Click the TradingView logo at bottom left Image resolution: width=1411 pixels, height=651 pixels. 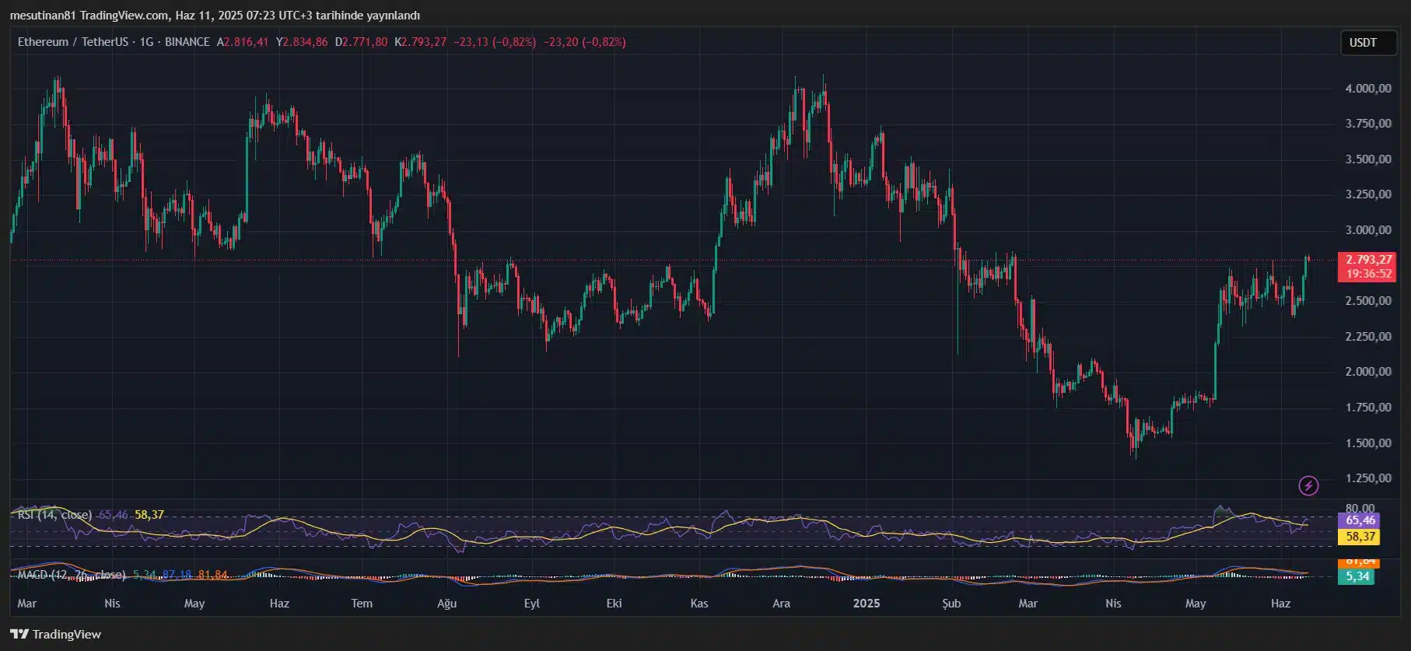tap(56, 634)
